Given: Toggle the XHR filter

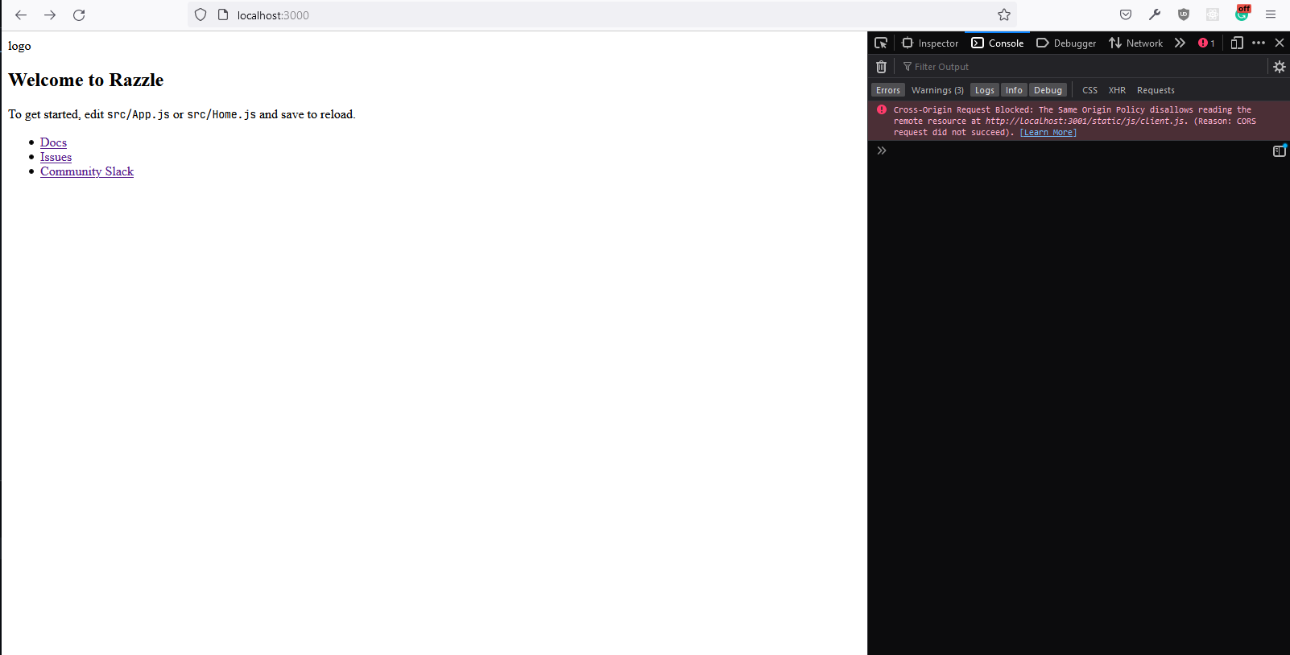Looking at the screenshot, I should pyautogui.click(x=1117, y=90).
